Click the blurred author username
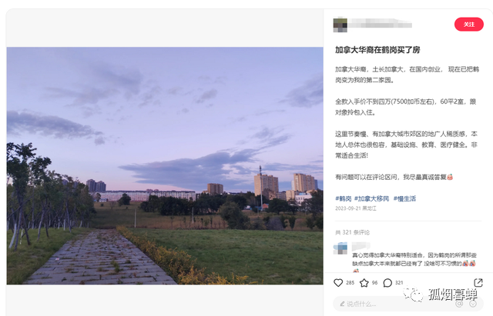The width and height of the screenshot is (493, 316). click(380, 24)
